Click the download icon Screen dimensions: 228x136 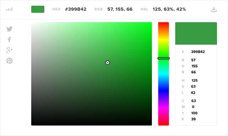214,10
